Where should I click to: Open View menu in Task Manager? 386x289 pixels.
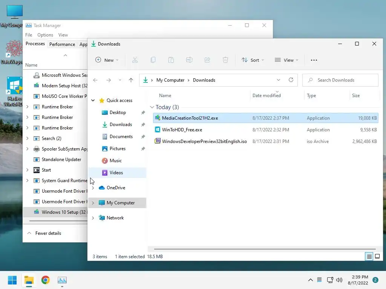tap(63, 35)
